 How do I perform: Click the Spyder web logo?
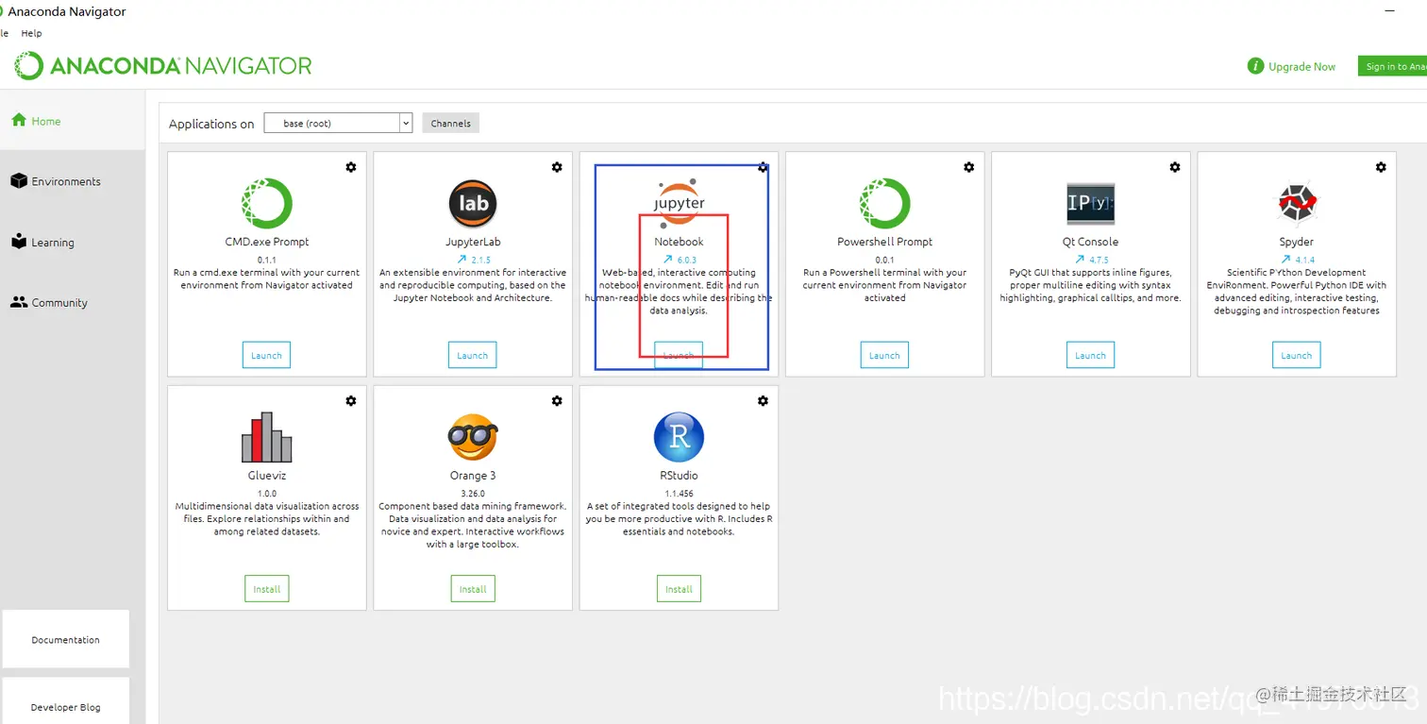(1297, 203)
